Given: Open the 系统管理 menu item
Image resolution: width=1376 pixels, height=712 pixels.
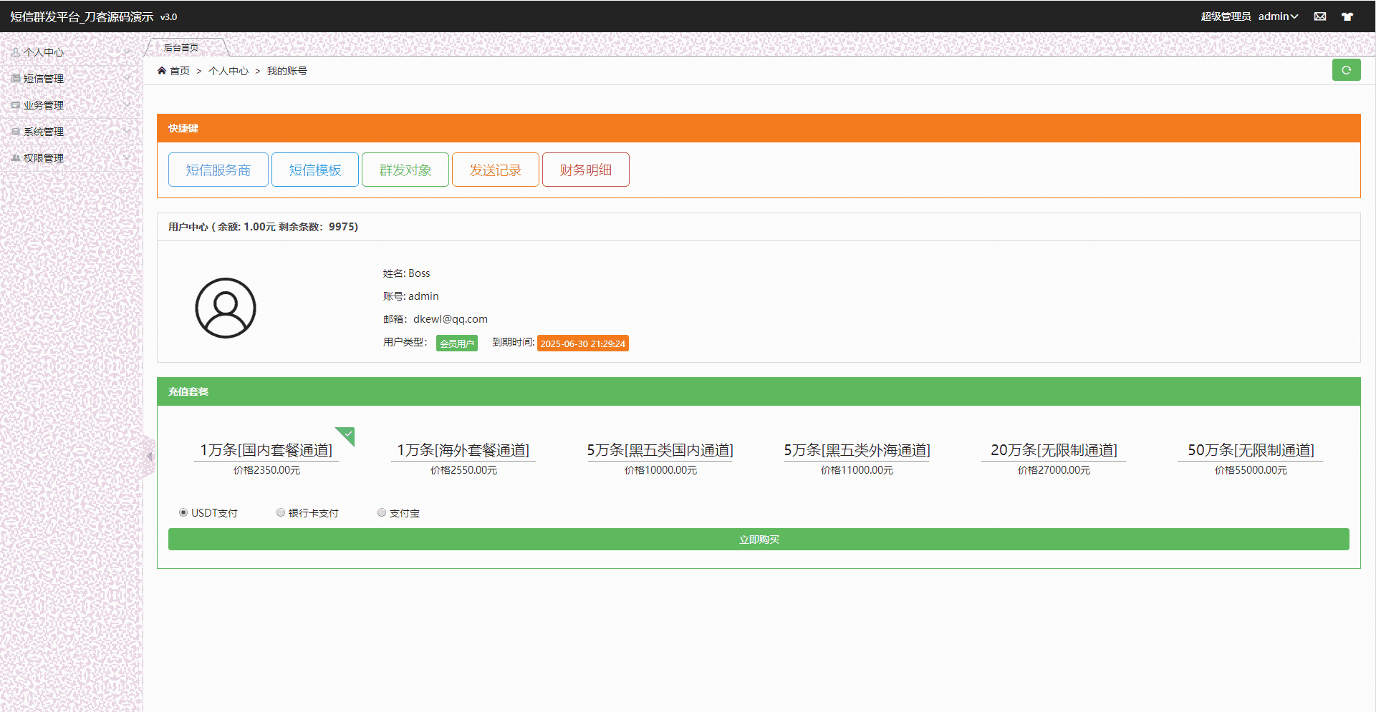Looking at the screenshot, I should (44, 132).
